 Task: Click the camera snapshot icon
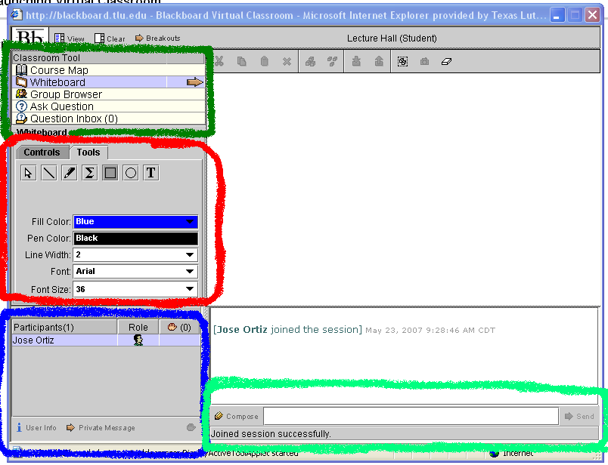424,61
